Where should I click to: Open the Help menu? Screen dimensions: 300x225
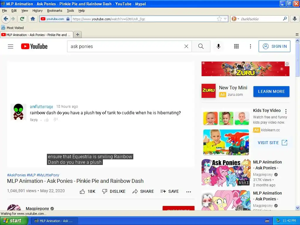click(x=81, y=11)
